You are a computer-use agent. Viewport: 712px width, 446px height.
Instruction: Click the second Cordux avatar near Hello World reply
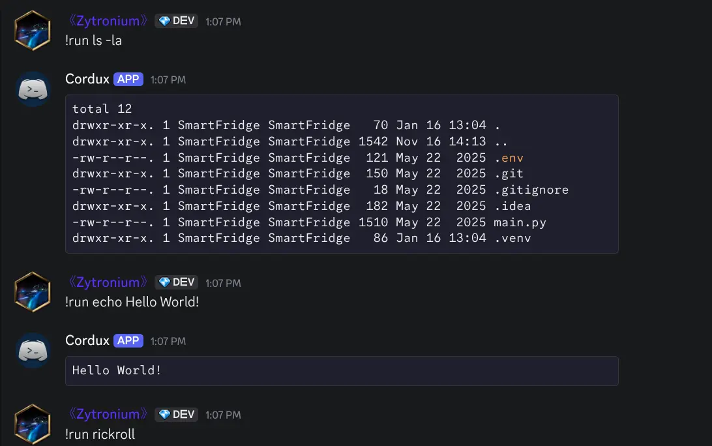[32, 350]
